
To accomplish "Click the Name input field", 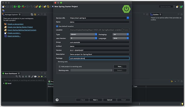I will click(99, 22).
